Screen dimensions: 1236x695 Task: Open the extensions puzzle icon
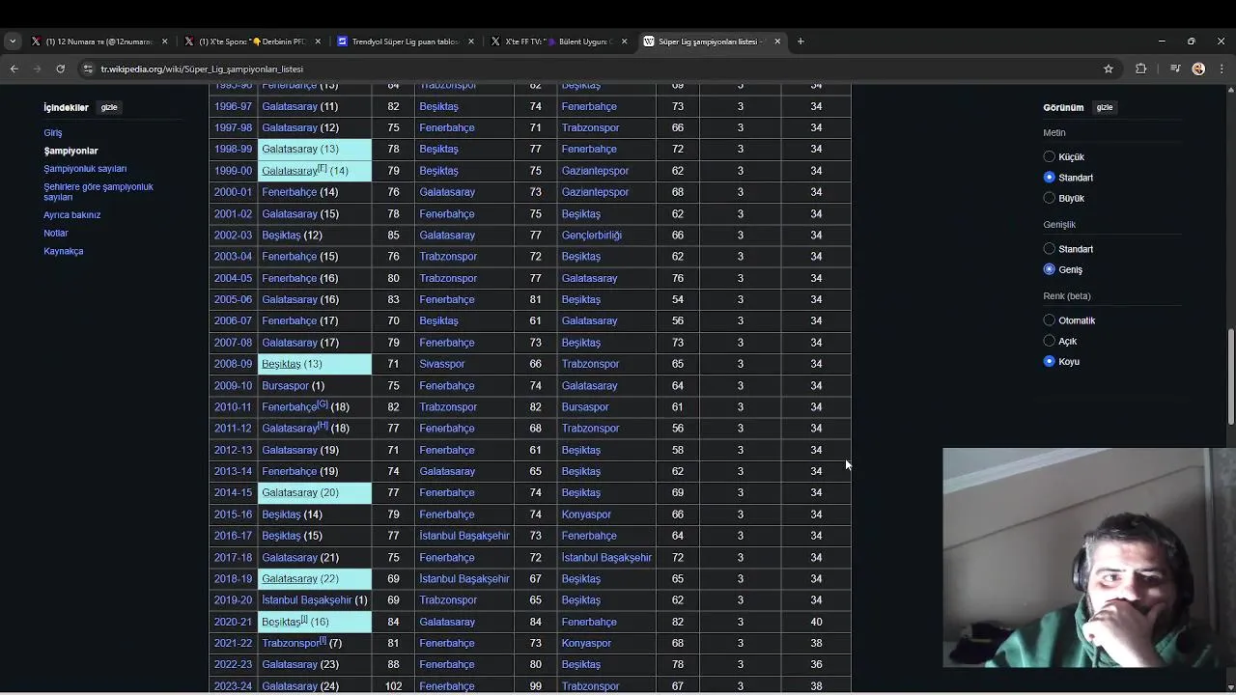[1141, 69]
